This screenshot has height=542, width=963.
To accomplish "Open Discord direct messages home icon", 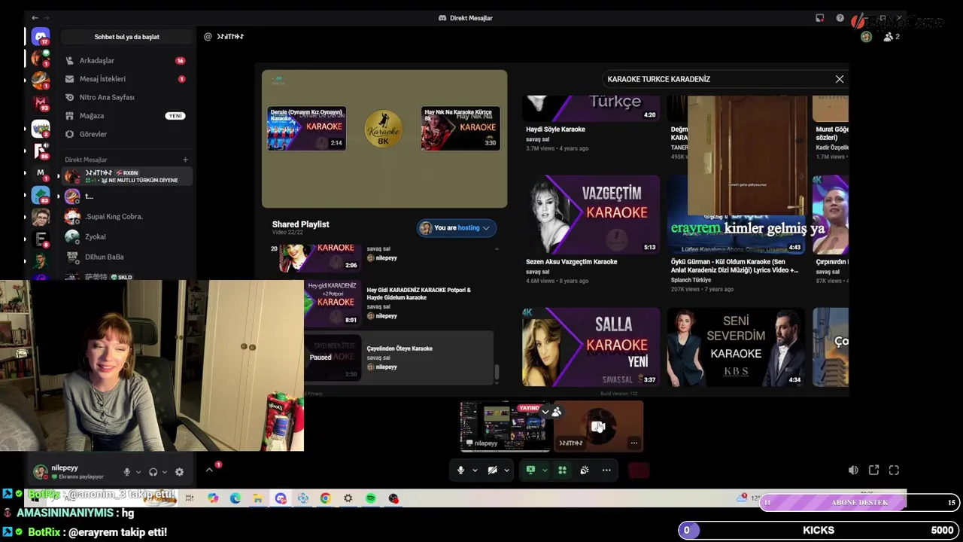I will pos(41,36).
